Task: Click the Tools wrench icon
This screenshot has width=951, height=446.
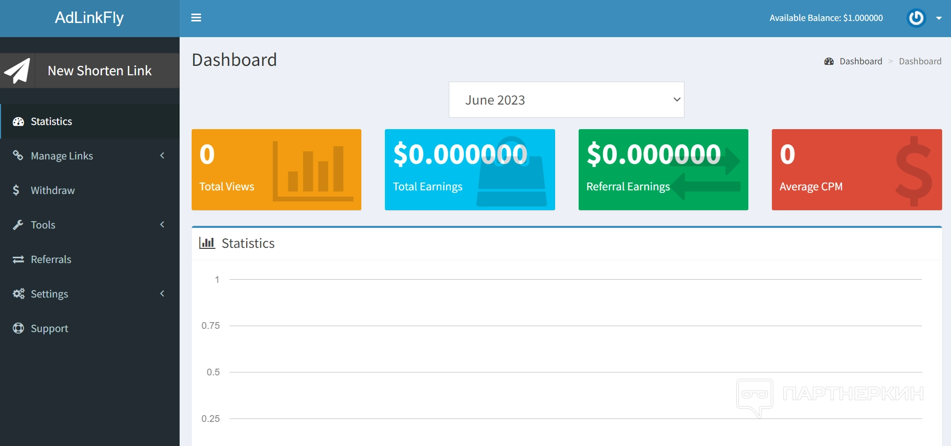Action: pyautogui.click(x=18, y=225)
